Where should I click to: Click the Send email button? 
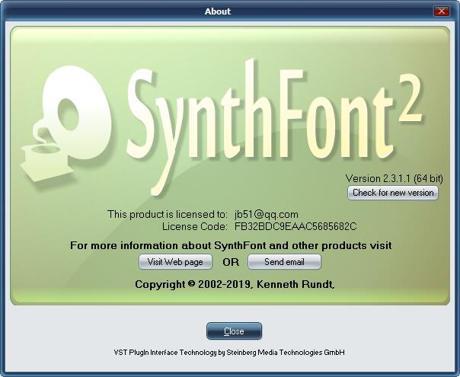(284, 262)
